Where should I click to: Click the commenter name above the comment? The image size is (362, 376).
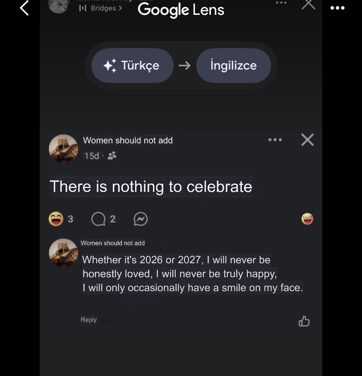click(x=113, y=243)
